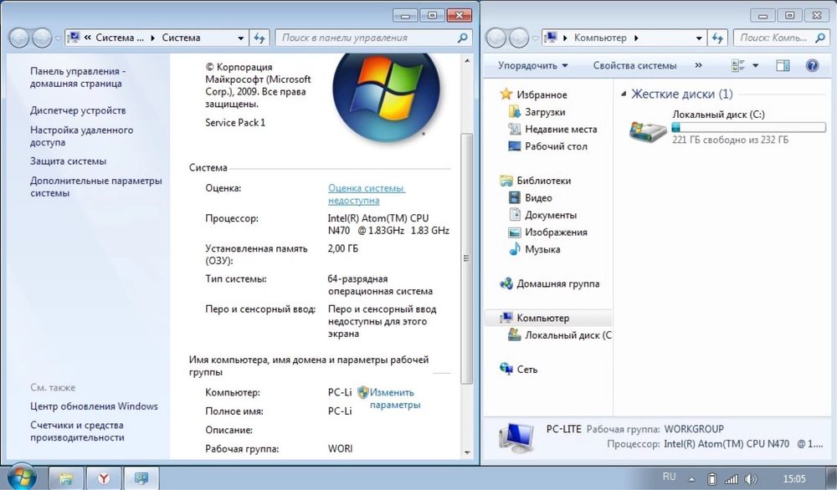Select Библиотеки in navigation pane
Image resolution: width=837 pixels, height=490 pixels.
click(536, 181)
